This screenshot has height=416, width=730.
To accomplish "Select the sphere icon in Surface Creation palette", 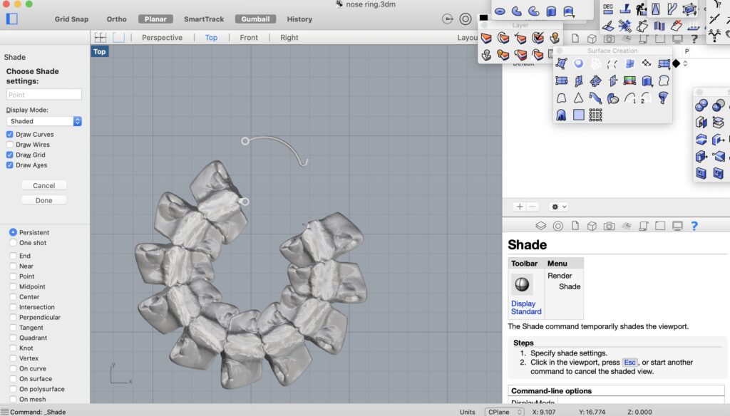I will (578, 63).
